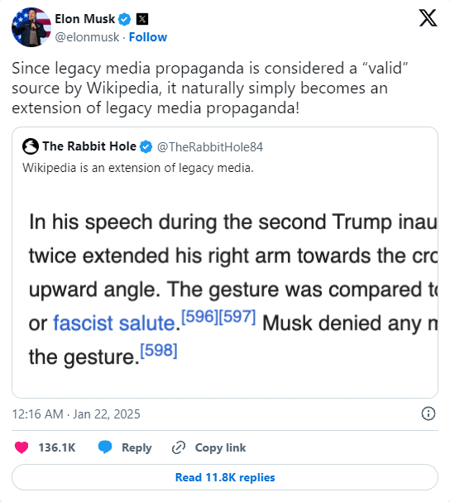
Task: Click the X affiliation badge beside name
Action: click(142, 19)
